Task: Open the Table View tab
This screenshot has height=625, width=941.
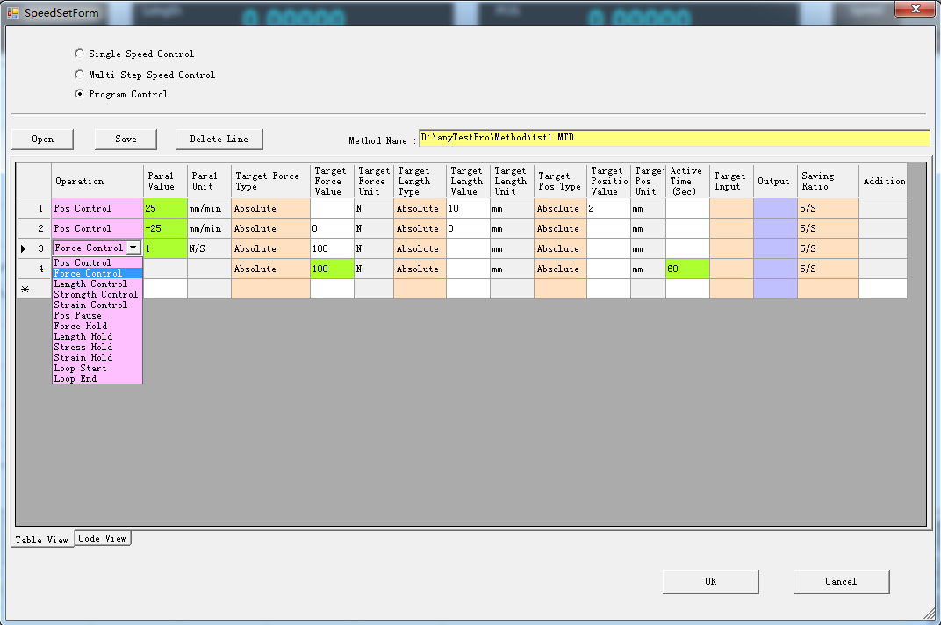Action: 41,540
